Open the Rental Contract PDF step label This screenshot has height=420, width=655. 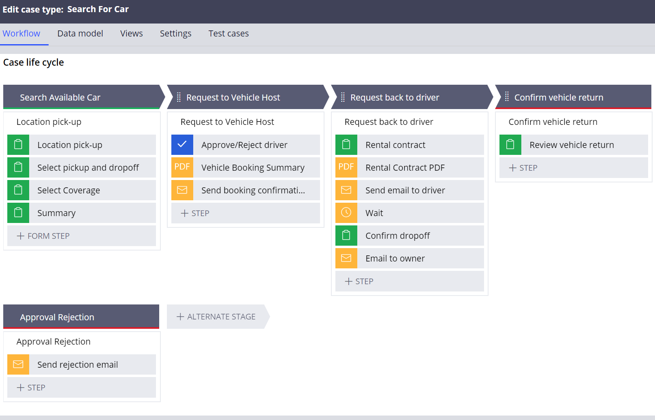pos(405,167)
